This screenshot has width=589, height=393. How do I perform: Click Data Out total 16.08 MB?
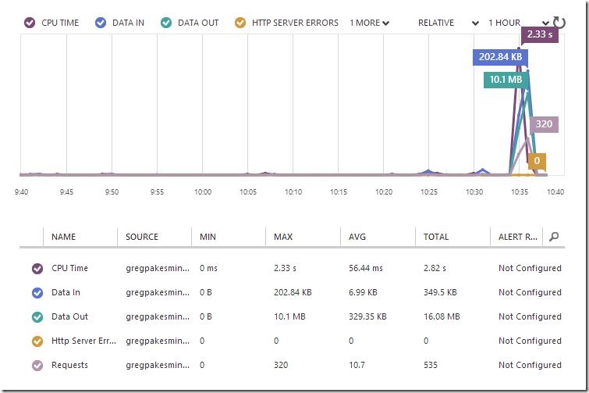click(x=442, y=316)
